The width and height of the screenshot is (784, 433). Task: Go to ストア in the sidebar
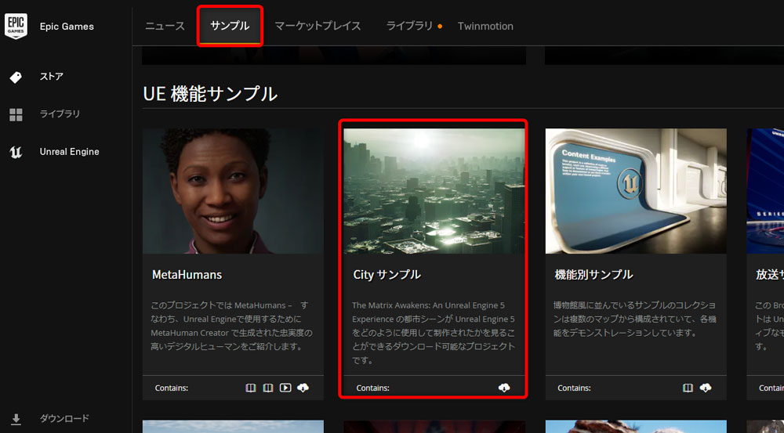coord(52,77)
